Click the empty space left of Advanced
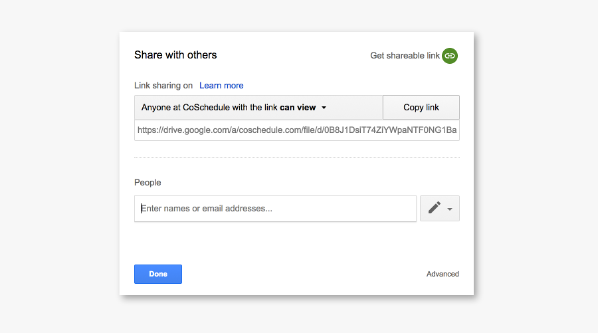 [299, 274]
